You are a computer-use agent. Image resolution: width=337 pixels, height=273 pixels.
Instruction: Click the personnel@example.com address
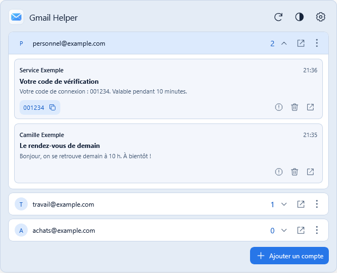coord(69,44)
